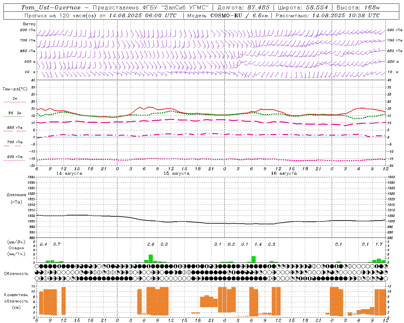Select the "Прогноз на 120 часа(ов)" text

click(61, 15)
